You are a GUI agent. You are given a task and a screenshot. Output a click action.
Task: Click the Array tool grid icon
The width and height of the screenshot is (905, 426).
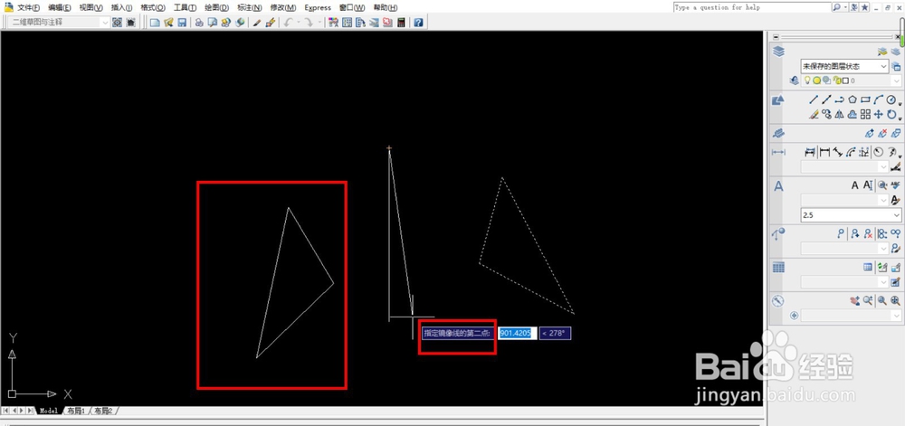(x=865, y=114)
